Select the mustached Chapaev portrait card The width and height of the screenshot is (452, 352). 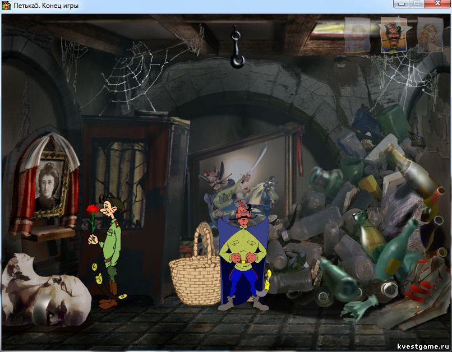tap(394, 35)
